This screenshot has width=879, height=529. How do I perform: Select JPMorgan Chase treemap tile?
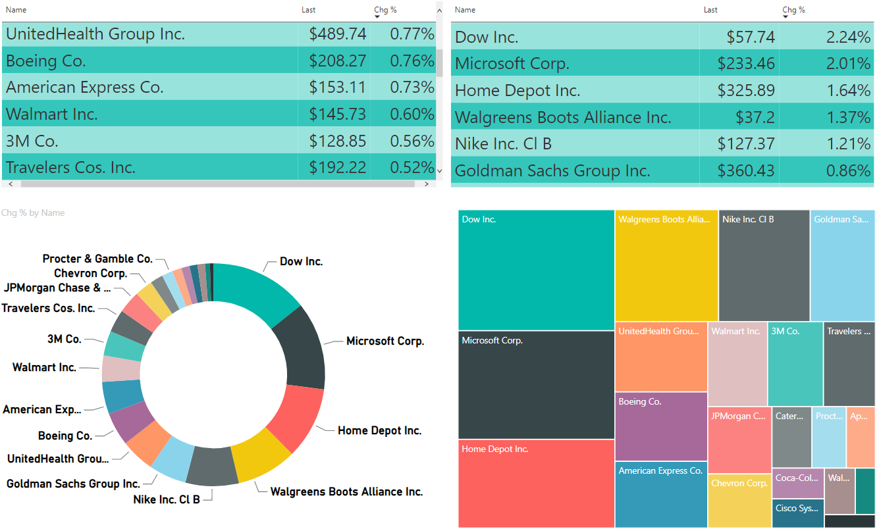739,440
